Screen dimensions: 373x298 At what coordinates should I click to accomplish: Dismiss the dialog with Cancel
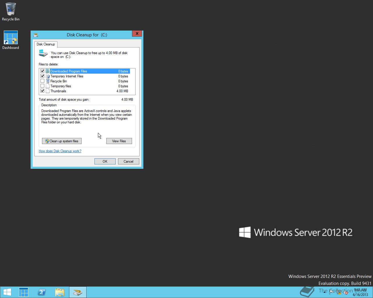(129, 162)
